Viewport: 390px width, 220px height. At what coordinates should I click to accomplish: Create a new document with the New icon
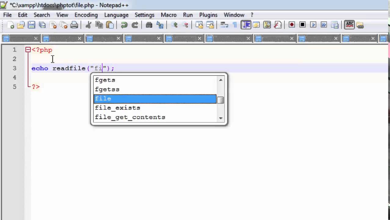[10, 25]
